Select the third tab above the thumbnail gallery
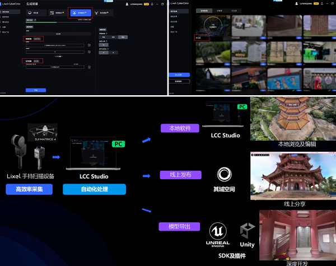This screenshot has width=336, height=266. pos(234,11)
